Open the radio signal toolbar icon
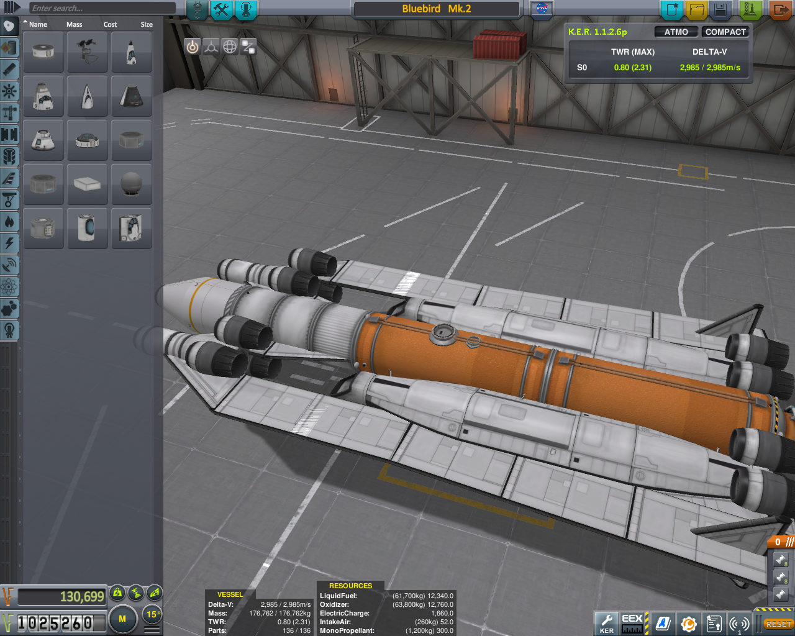Image resolution: width=795 pixels, height=636 pixels. [739, 624]
